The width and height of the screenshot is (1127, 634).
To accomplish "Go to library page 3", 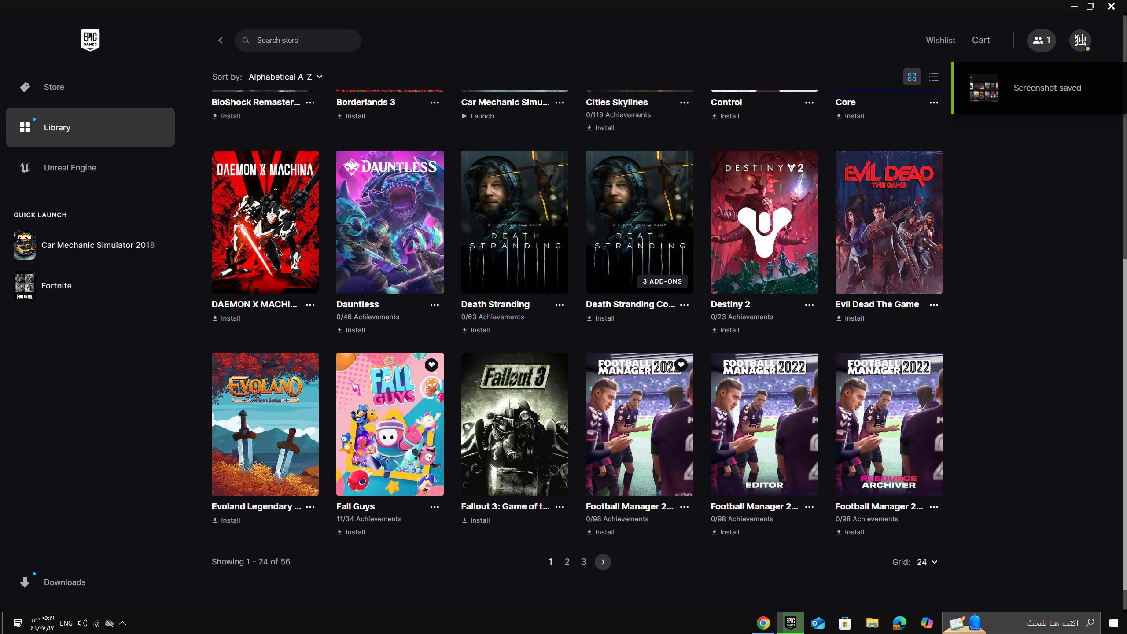I will tap(583, 562).
